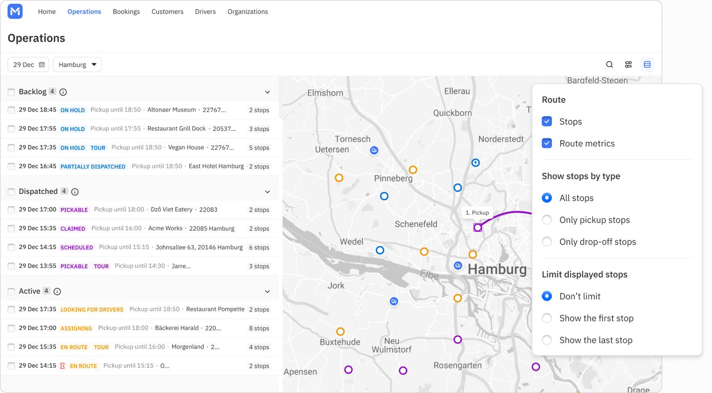Click the info icon next to Dispatched
Viewport: 712px width, 393px height.
[x=75, y=192]
